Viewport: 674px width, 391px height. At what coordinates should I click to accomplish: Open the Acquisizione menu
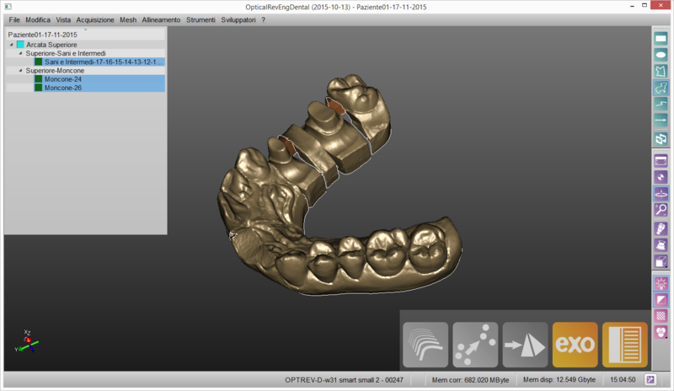tap(94, 19)
